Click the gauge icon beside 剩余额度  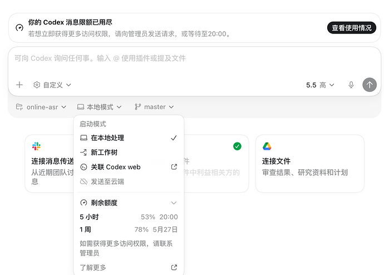[83, 203]
